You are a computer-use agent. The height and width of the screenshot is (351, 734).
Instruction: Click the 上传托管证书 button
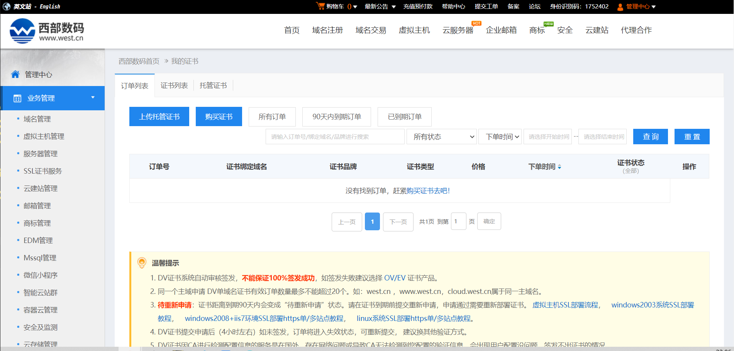(159, 116)
